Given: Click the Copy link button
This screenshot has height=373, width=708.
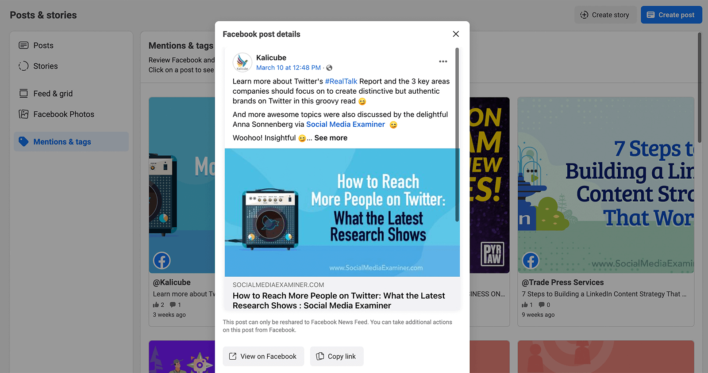Looking at the screenshot, I should [337, 356].
